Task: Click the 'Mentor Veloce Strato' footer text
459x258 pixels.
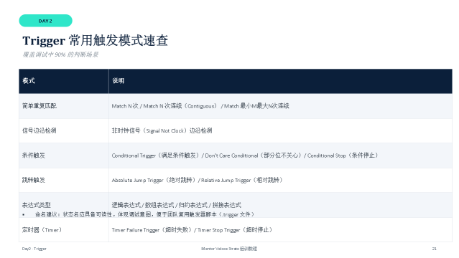Action: click(x=229, y=249)
